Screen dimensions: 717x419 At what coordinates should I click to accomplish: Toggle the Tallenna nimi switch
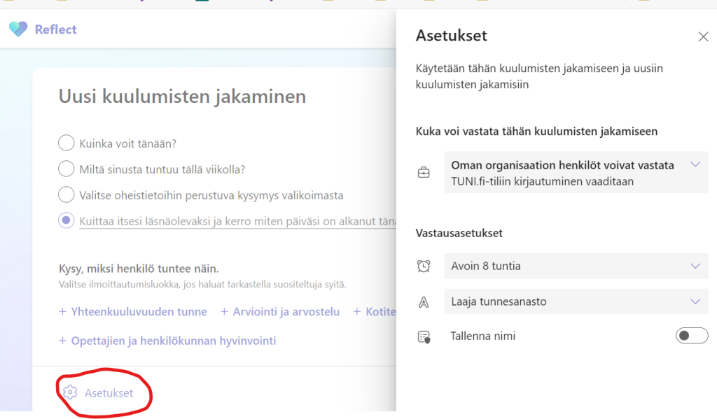pyautogui.click(x=692, y=336)
